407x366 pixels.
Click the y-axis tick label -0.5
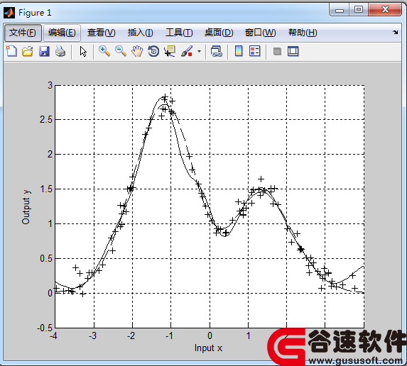(45, 328)
